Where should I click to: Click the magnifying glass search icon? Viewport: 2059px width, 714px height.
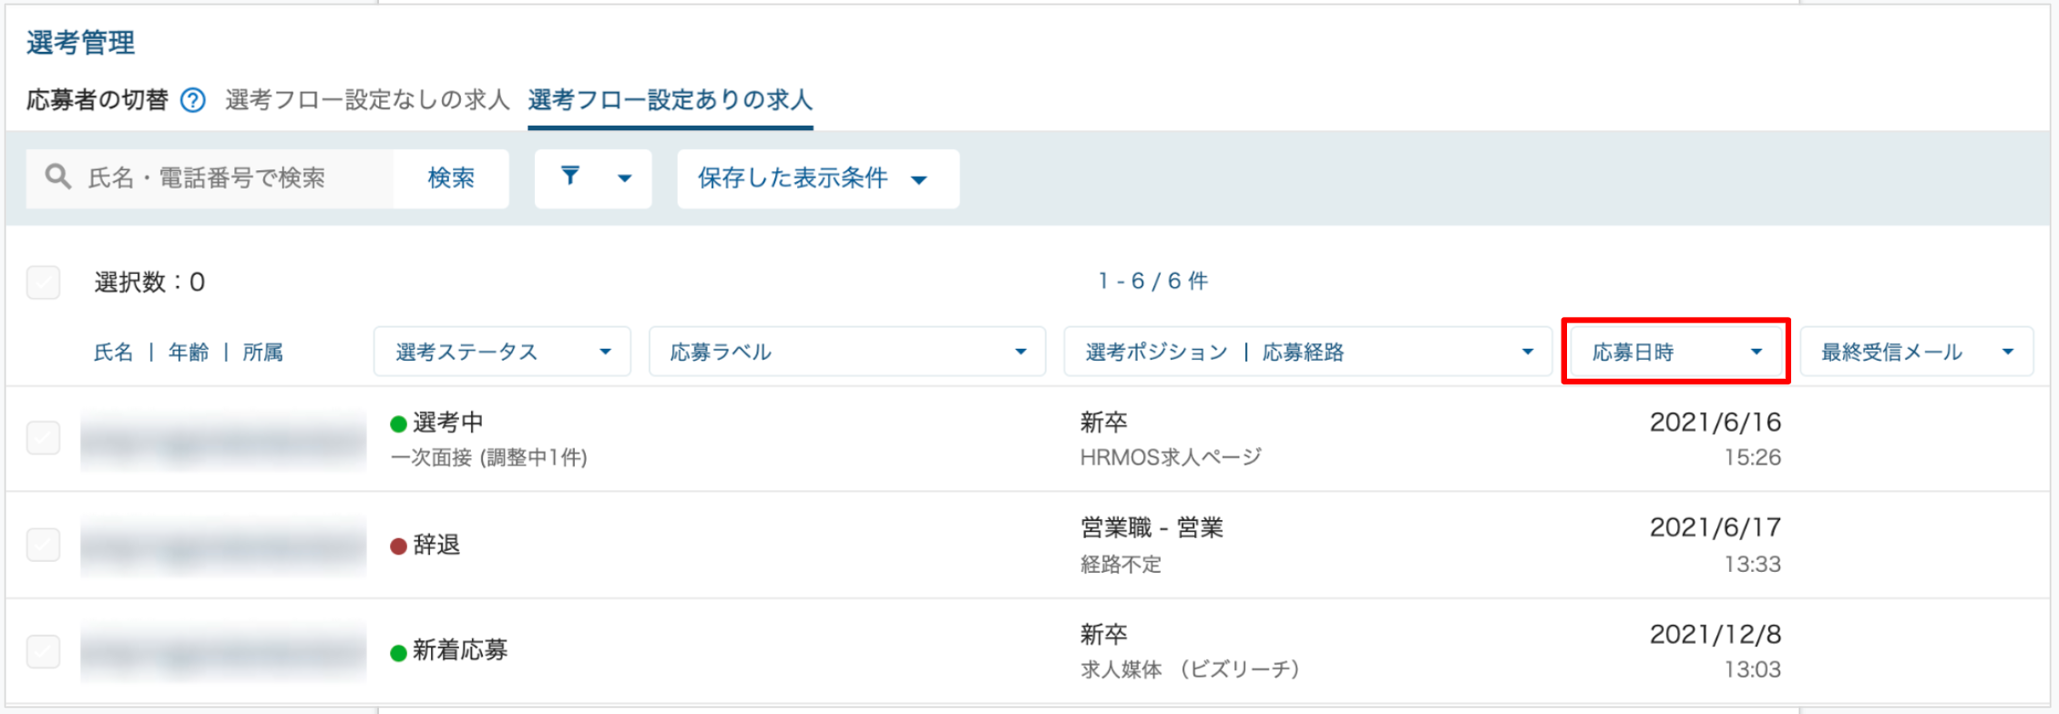pos(58,177)
